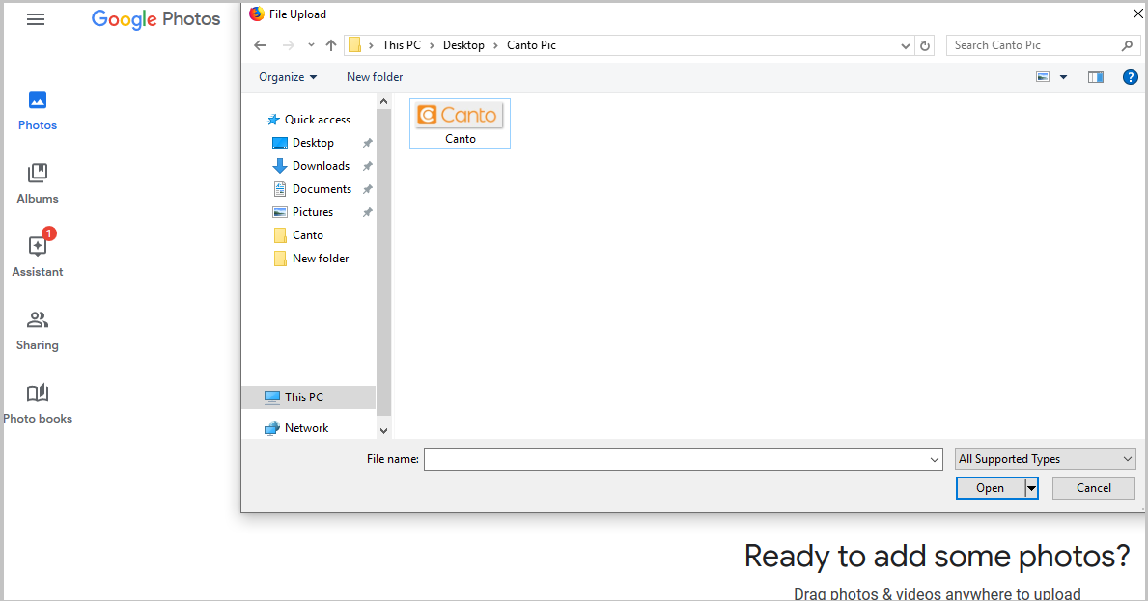Open Albums in the sidebar
The height and width of the screenshot is (601, 1148).
pyautogui.click(x=38, y=183)
